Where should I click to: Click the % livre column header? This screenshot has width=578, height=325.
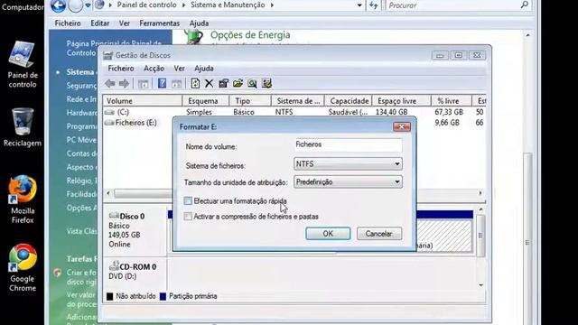tap(452, 101)
